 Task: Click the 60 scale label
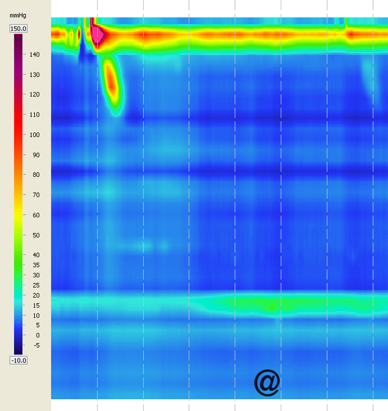(36, 215)
